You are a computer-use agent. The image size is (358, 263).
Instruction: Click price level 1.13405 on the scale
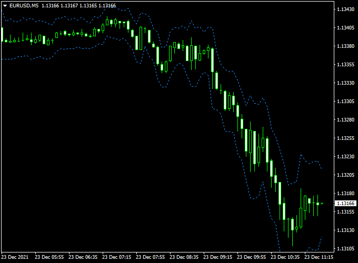click(x=346, y=28)
